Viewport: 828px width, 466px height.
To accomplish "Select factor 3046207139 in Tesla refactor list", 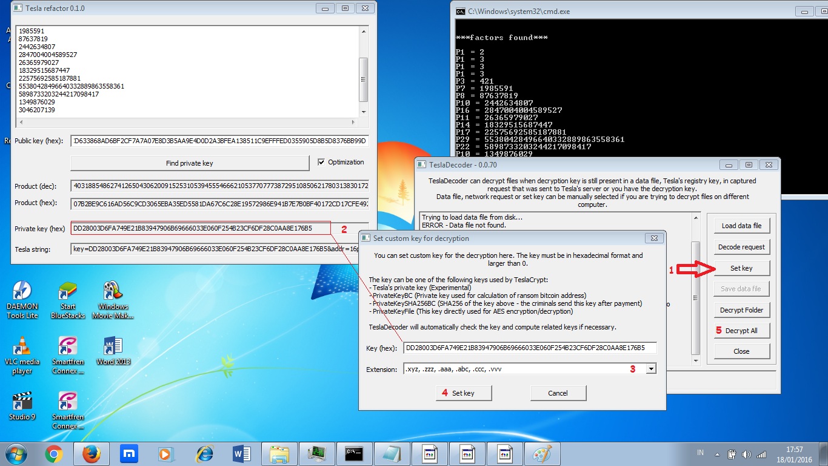I will coord(37,110).
